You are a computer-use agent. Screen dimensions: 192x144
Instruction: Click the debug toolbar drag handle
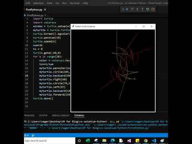[x=123, y=9]
